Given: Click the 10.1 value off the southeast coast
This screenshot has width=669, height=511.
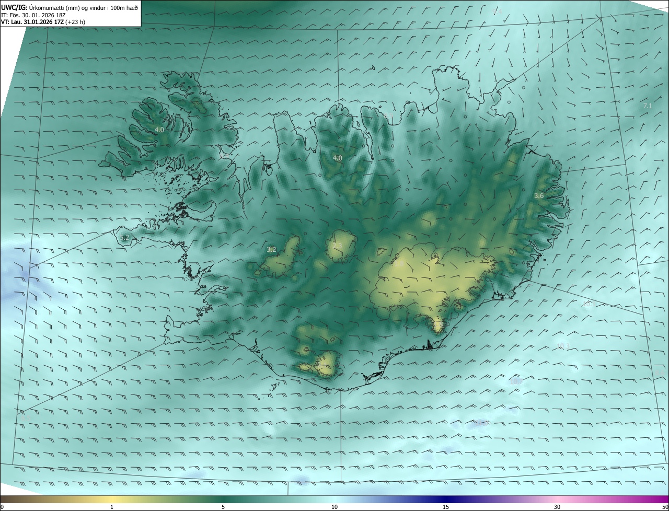Looking at the screenshot, I should pyautogui.click(x=589, y=304).
